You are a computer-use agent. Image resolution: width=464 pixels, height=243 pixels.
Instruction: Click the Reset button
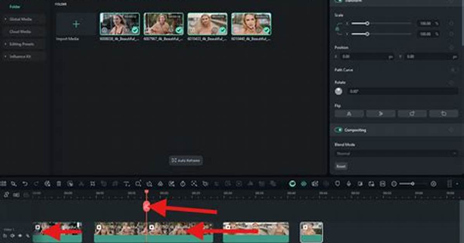(x=341, y=166)
